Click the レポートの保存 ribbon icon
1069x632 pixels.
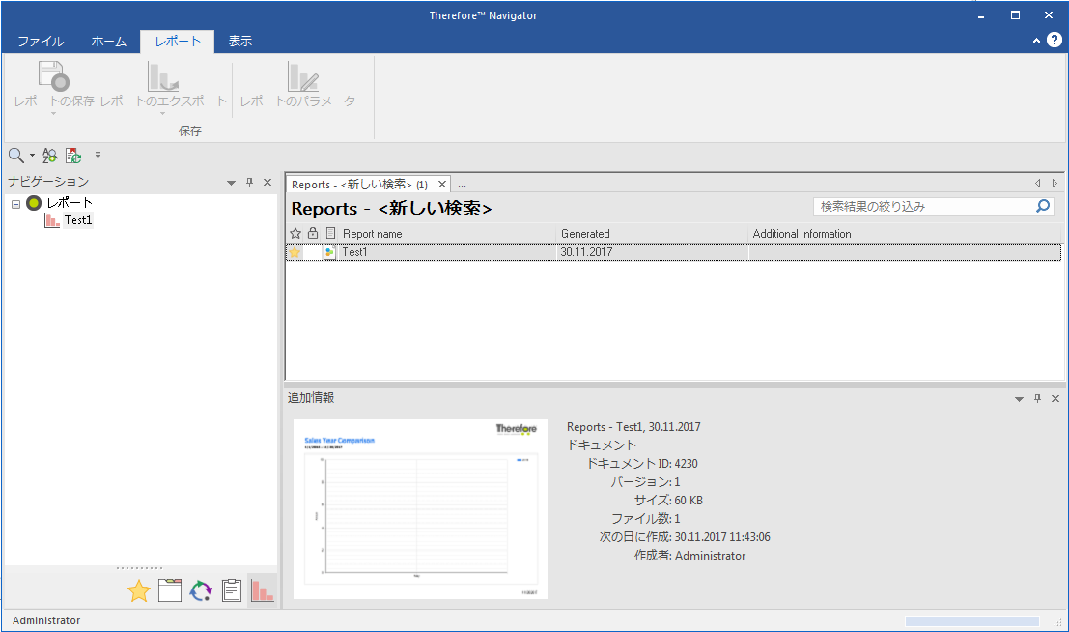click(x=54, y=75)
